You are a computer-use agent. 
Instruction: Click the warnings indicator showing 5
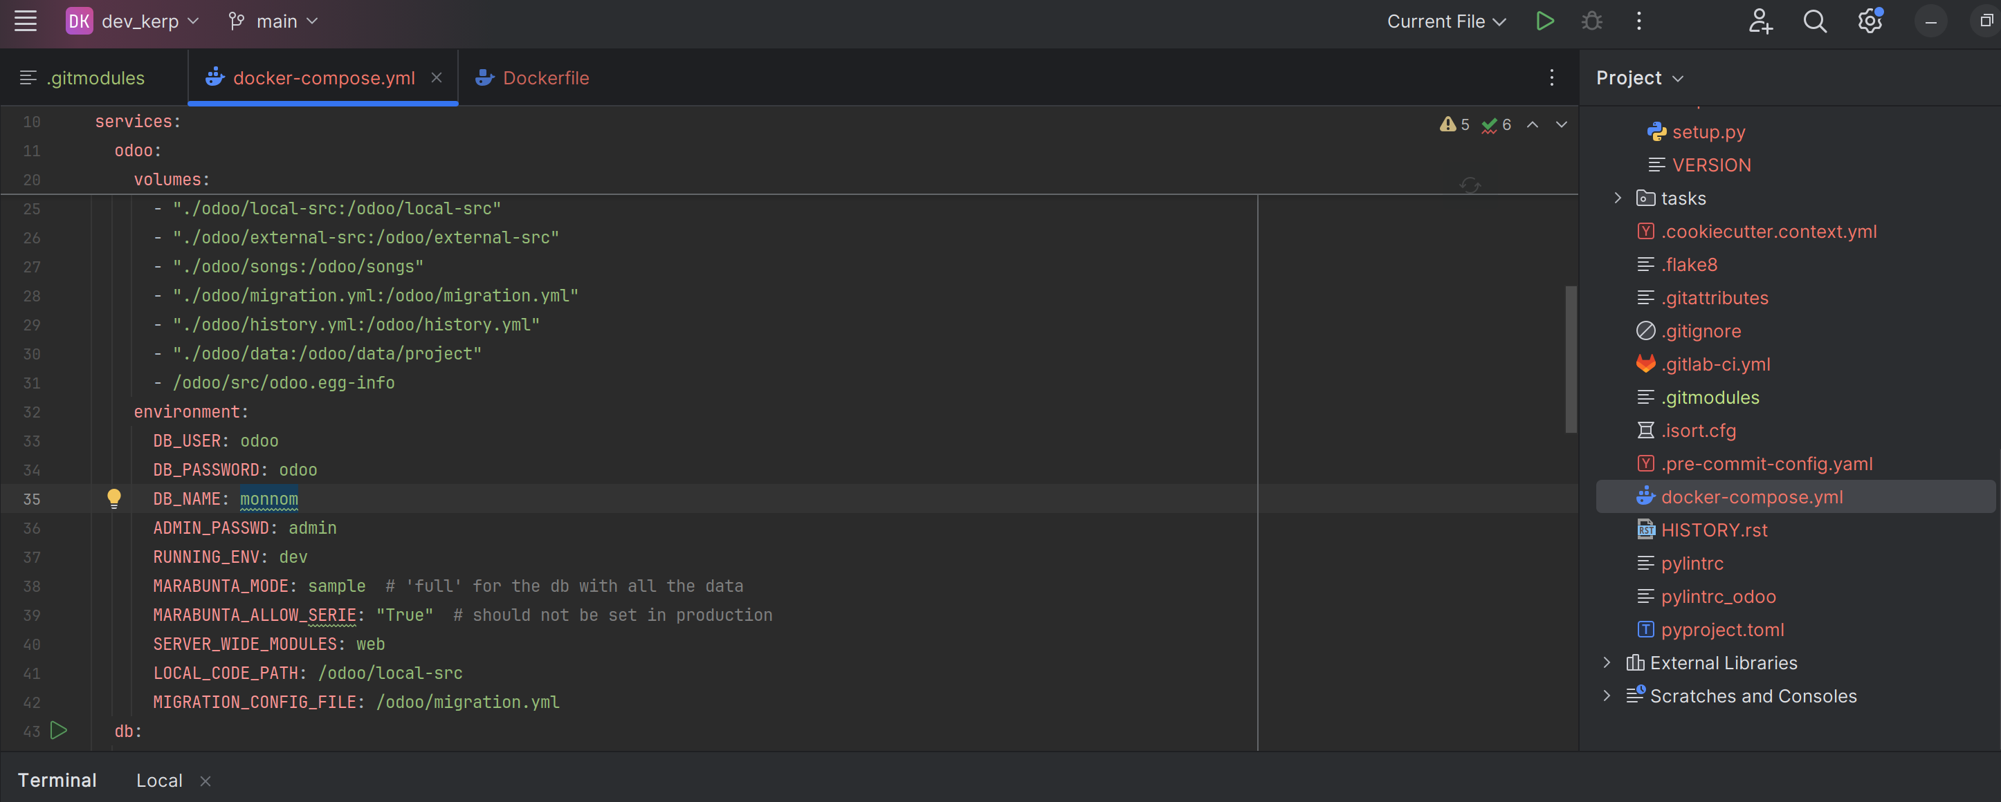[x=1454, y=124]
